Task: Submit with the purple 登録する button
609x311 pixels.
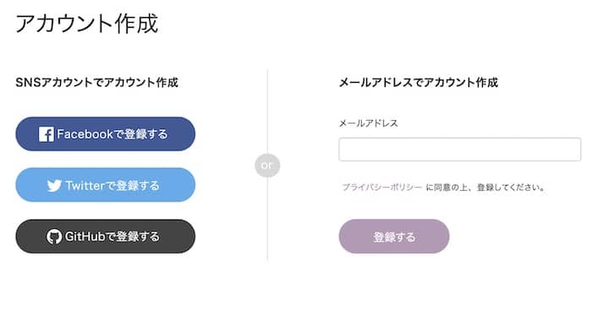Action: pos(394,237)
